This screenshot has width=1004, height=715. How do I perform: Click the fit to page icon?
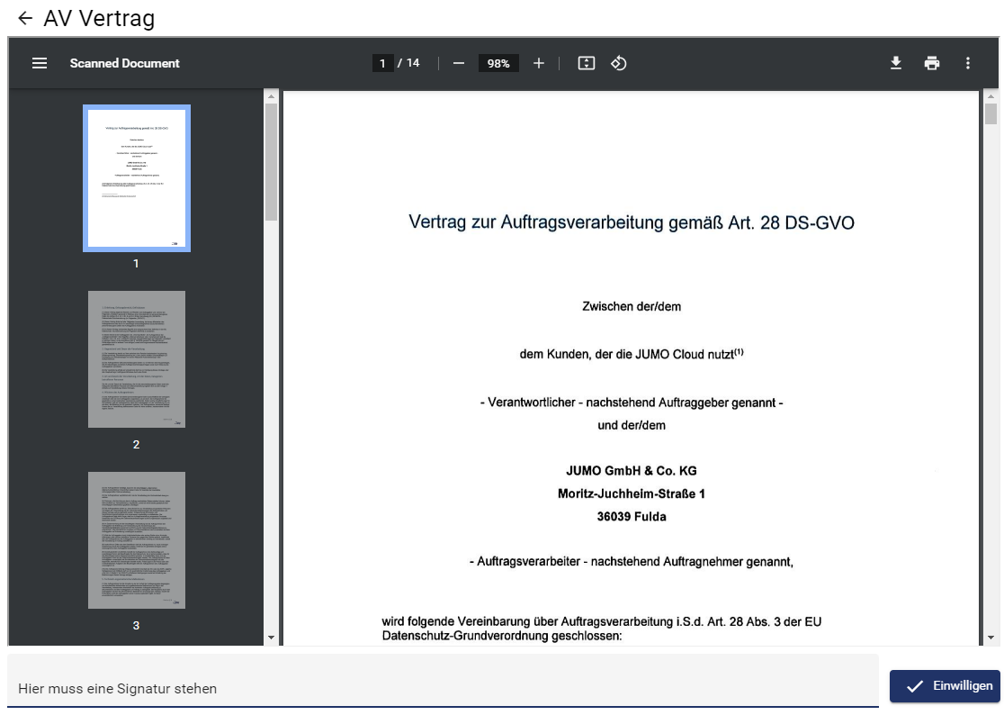pyautogui.click(x=587, y=63)
